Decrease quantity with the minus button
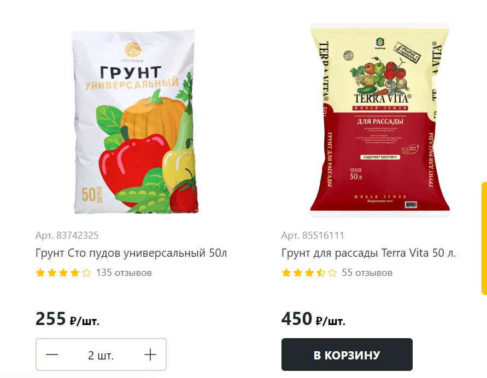This screenshot has height=378, width=487. click(x=52, y=355)
